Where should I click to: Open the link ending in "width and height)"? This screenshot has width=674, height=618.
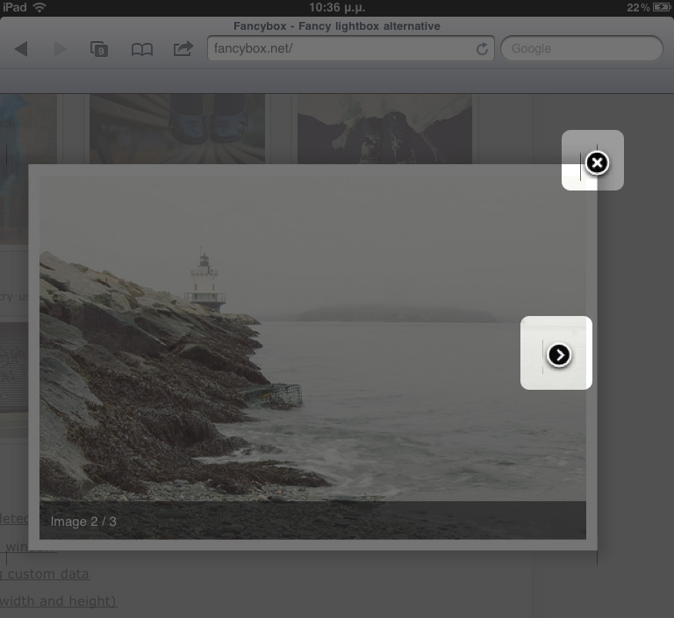pyautogui.click(x=58, y=601)
